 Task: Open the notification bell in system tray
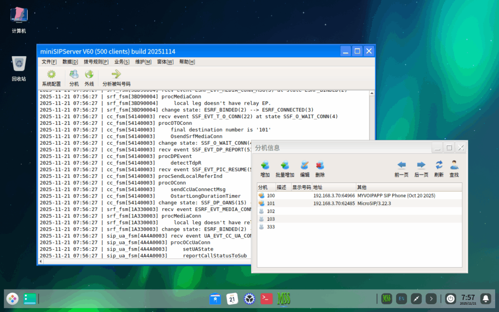(485, 298)
